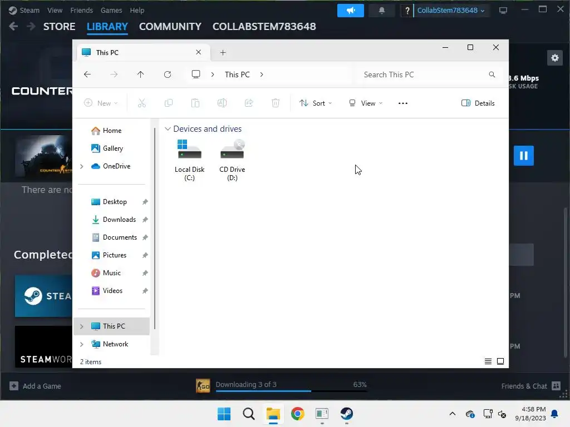
Task: Open Home in navigation pane
Action: [111, 131]
